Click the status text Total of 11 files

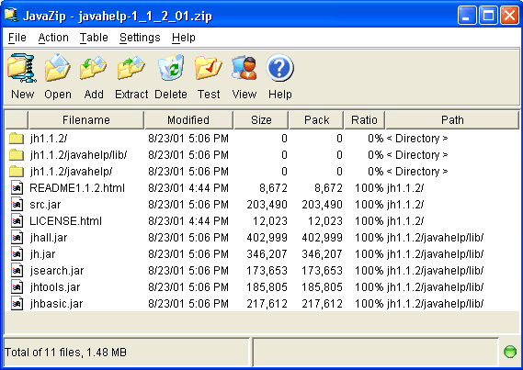[65, 352]
